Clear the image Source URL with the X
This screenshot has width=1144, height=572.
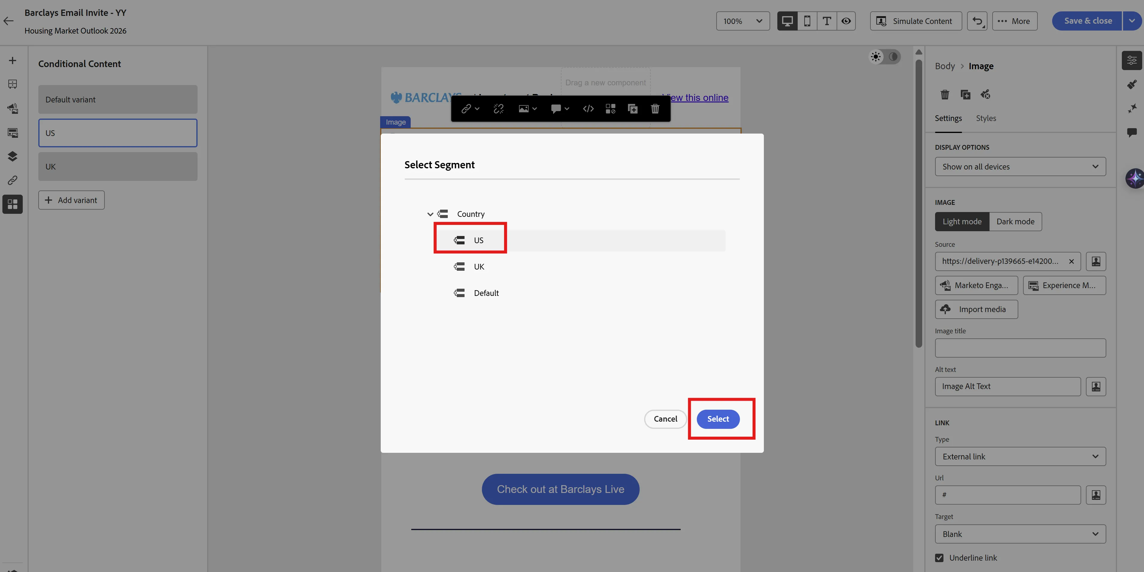[1071, 261]
